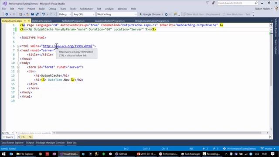Viewport: 279px width, 157px height.
Task: Click Google Chrome icon in taskbar
Action: pyautogui.click(x=40, y=154)
